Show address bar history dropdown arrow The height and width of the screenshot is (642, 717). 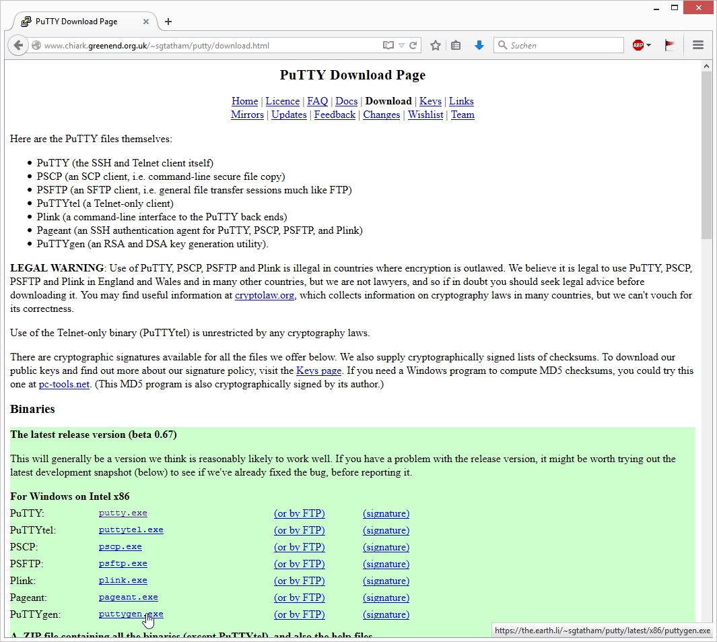pos(401,45)
